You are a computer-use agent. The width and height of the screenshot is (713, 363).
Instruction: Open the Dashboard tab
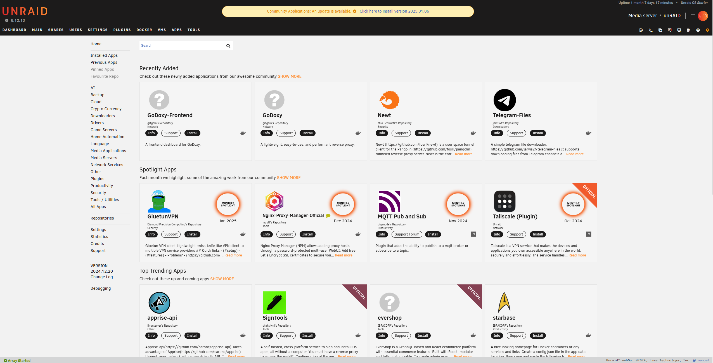pyautogui.click(x=14, y=30)
